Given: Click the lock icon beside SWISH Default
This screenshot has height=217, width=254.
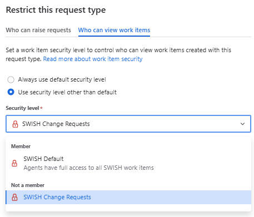Looking at the screenshot, I should tap(14, 163).
